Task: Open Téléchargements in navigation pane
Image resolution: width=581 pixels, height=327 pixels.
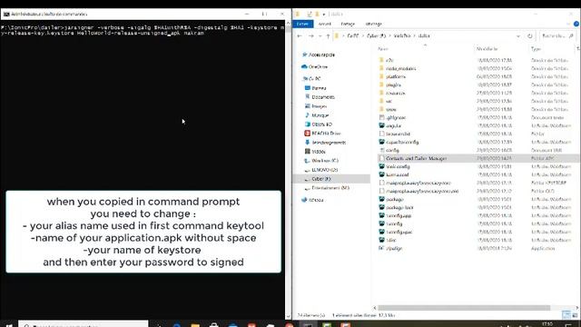Action: [x=325, y=143]
